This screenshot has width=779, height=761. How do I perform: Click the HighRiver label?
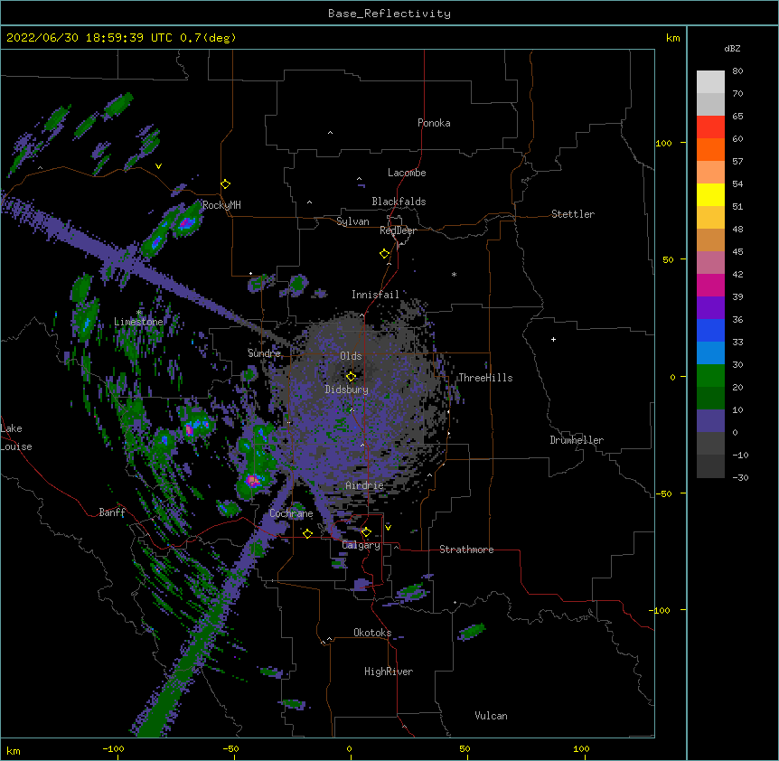(x=389, y=672)
